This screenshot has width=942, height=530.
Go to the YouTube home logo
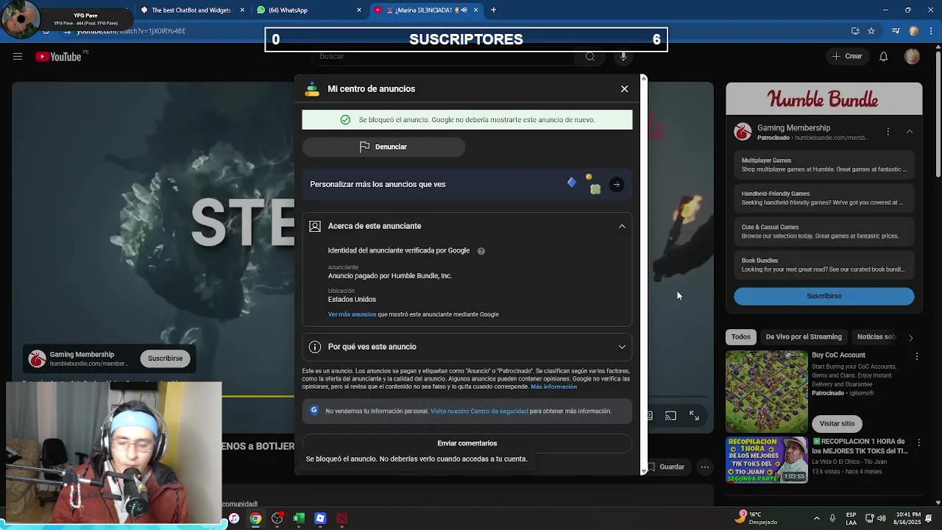[x=58, y=57]
